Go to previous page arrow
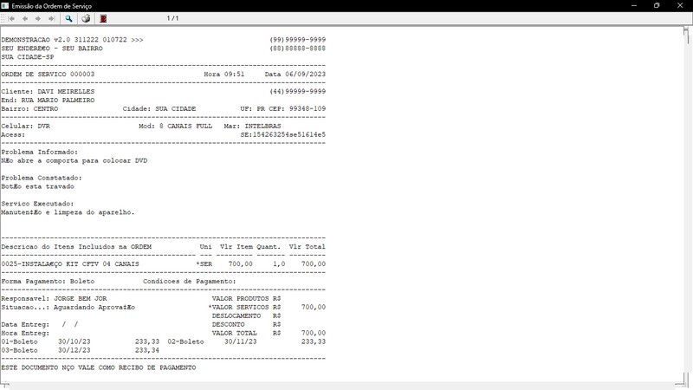The height and width of the screenshot is (390, 693). pos(25,18)
